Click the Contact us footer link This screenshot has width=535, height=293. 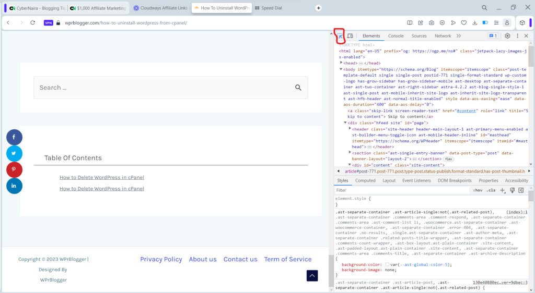pos(240,259)
